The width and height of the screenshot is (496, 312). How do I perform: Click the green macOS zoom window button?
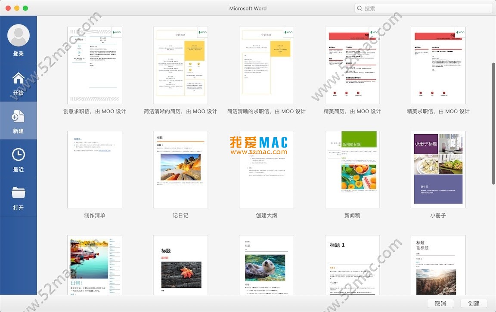coord(25,8)
